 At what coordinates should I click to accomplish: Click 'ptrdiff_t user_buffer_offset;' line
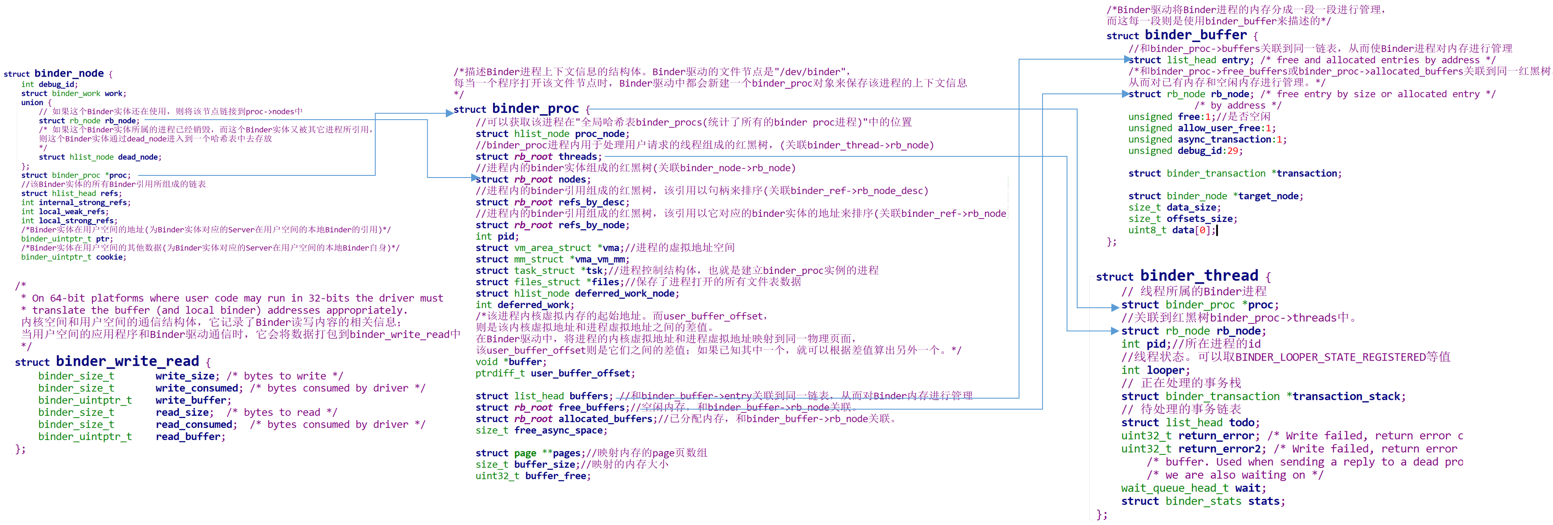pyautogui.click(x=555, y=374)
